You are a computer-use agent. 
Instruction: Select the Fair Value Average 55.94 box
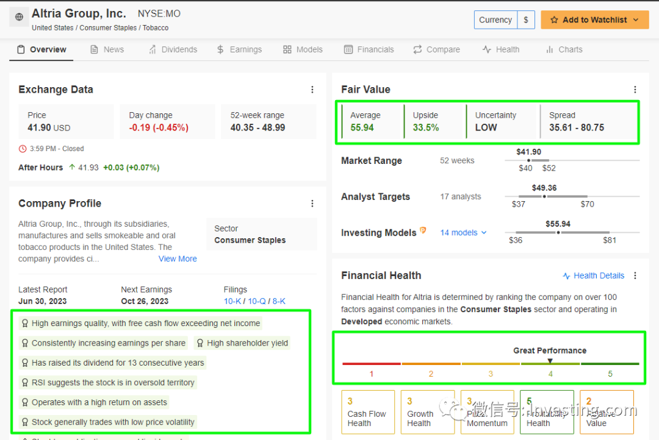tap(372, 121)
